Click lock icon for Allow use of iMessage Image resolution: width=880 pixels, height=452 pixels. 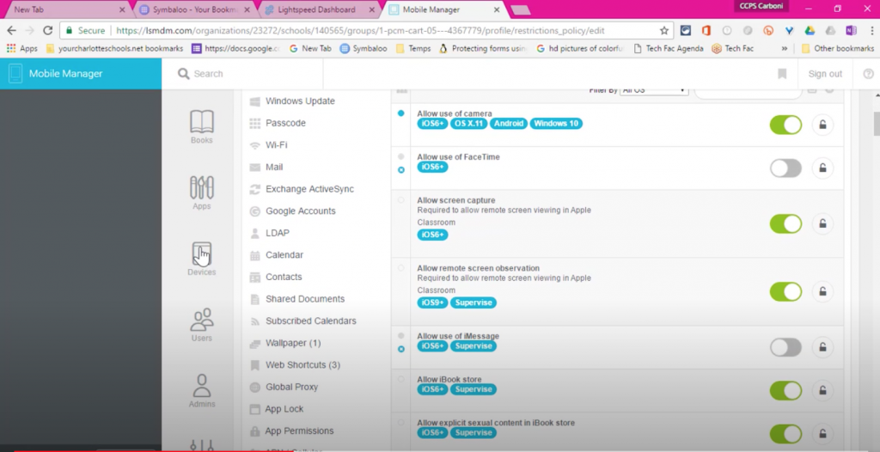click(x=822, y=347)
